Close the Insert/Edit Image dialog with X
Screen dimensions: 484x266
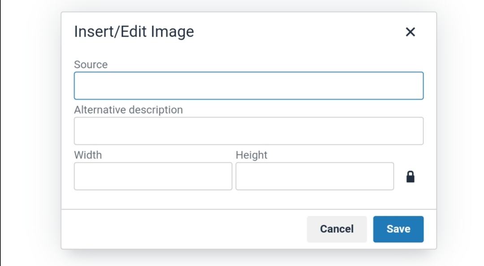coord(410,31)
